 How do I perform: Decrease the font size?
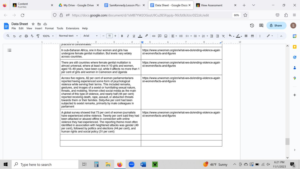pos(103,36)
